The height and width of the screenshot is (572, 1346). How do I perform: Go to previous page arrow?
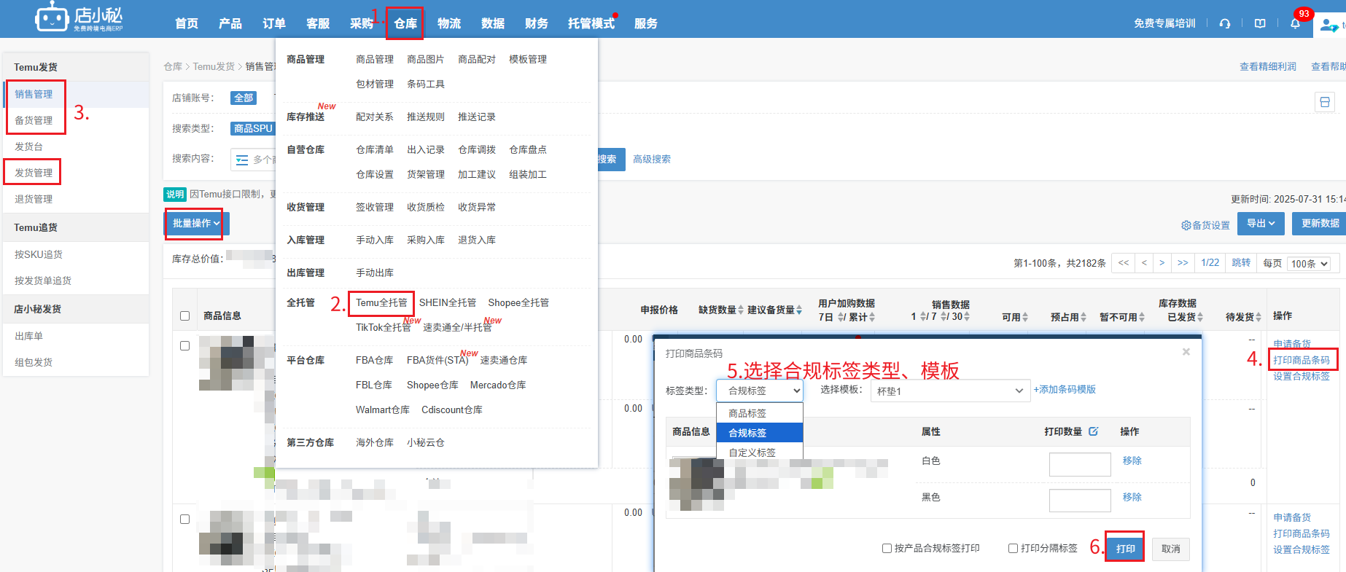pos(1144,263)
